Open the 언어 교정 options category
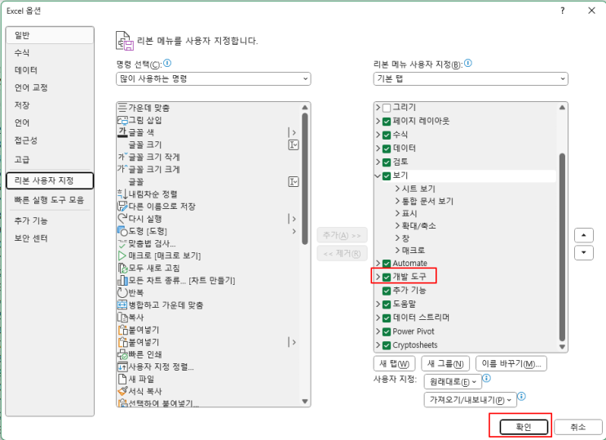This screenshot has width=606, height=440. pos(50,88)
